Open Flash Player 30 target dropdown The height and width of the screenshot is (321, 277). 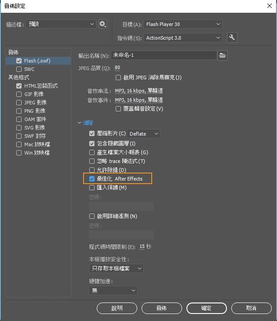[183, 24]
